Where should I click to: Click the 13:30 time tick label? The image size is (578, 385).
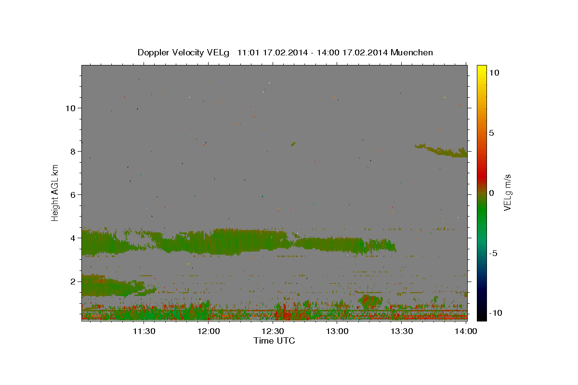pos(401,331)
